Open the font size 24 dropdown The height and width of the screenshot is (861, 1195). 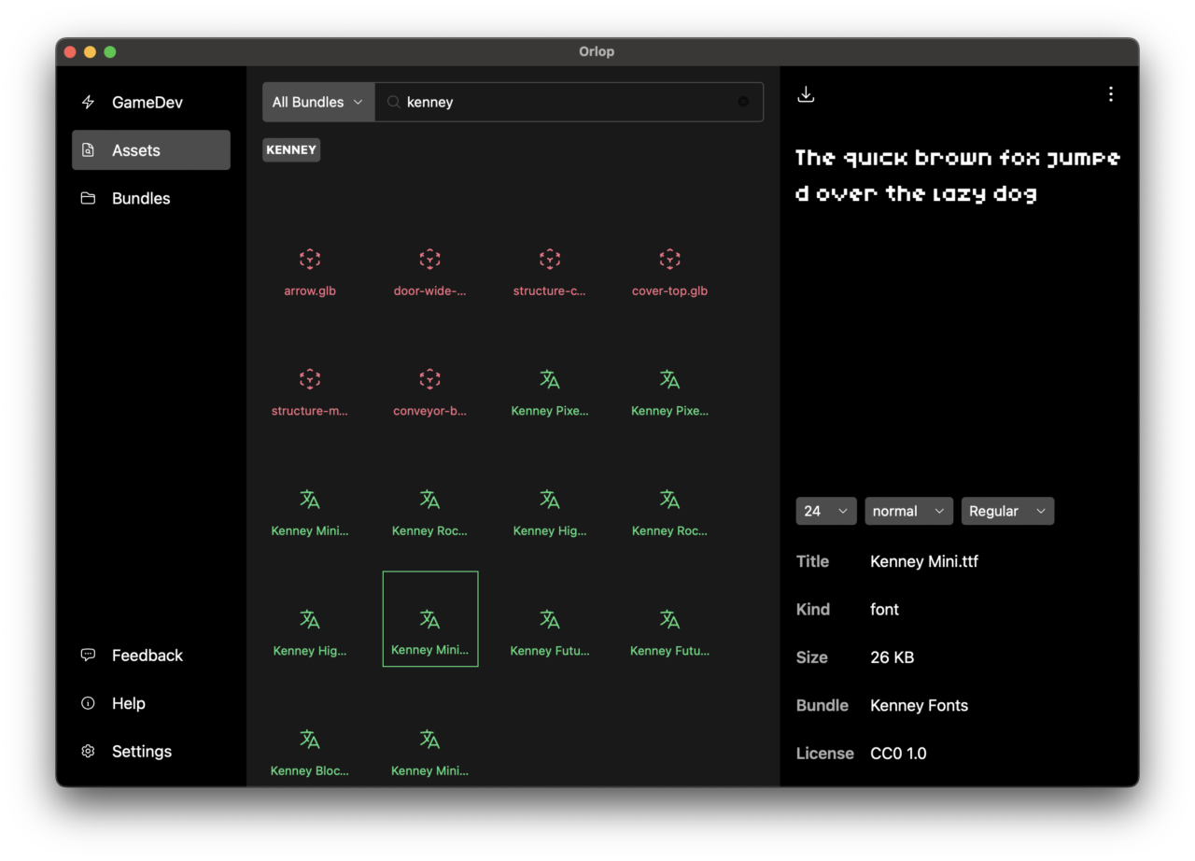tap(826, 511)
